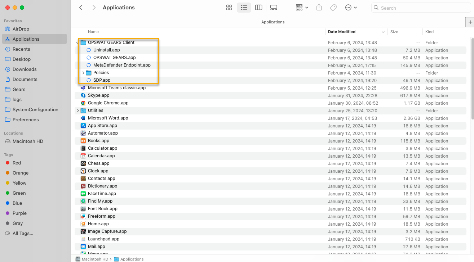Select the Red tag
The height and width of the screenshot is (262, 474).
tap(34, 163)
